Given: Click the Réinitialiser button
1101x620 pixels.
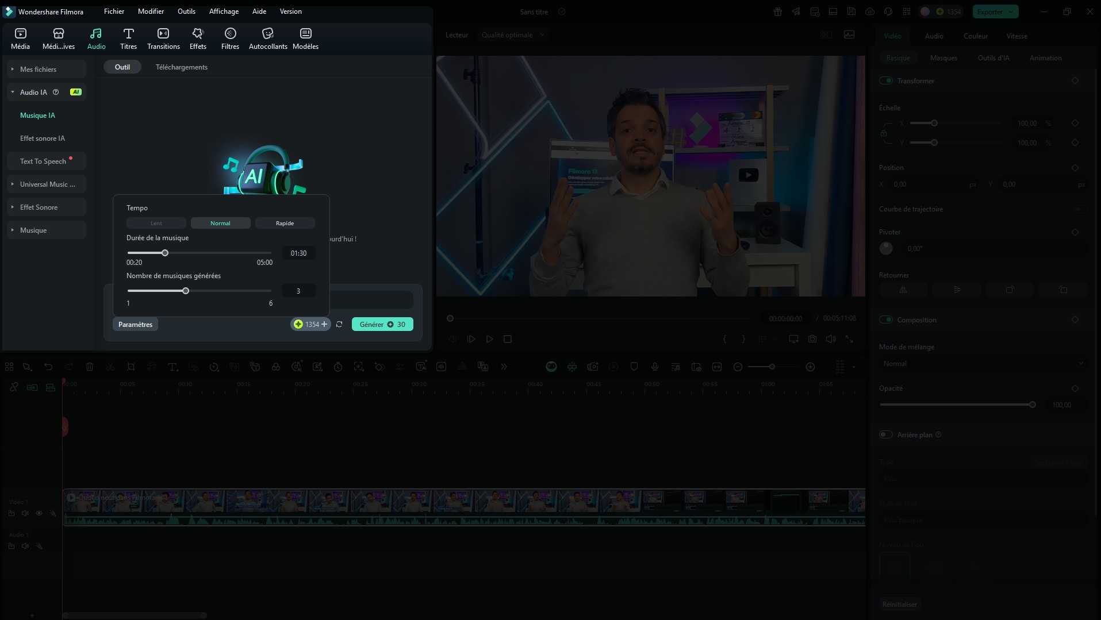Looking at the screenshot, I should 900,604.
